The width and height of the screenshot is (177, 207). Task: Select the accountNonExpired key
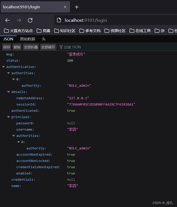pos(34,155)
